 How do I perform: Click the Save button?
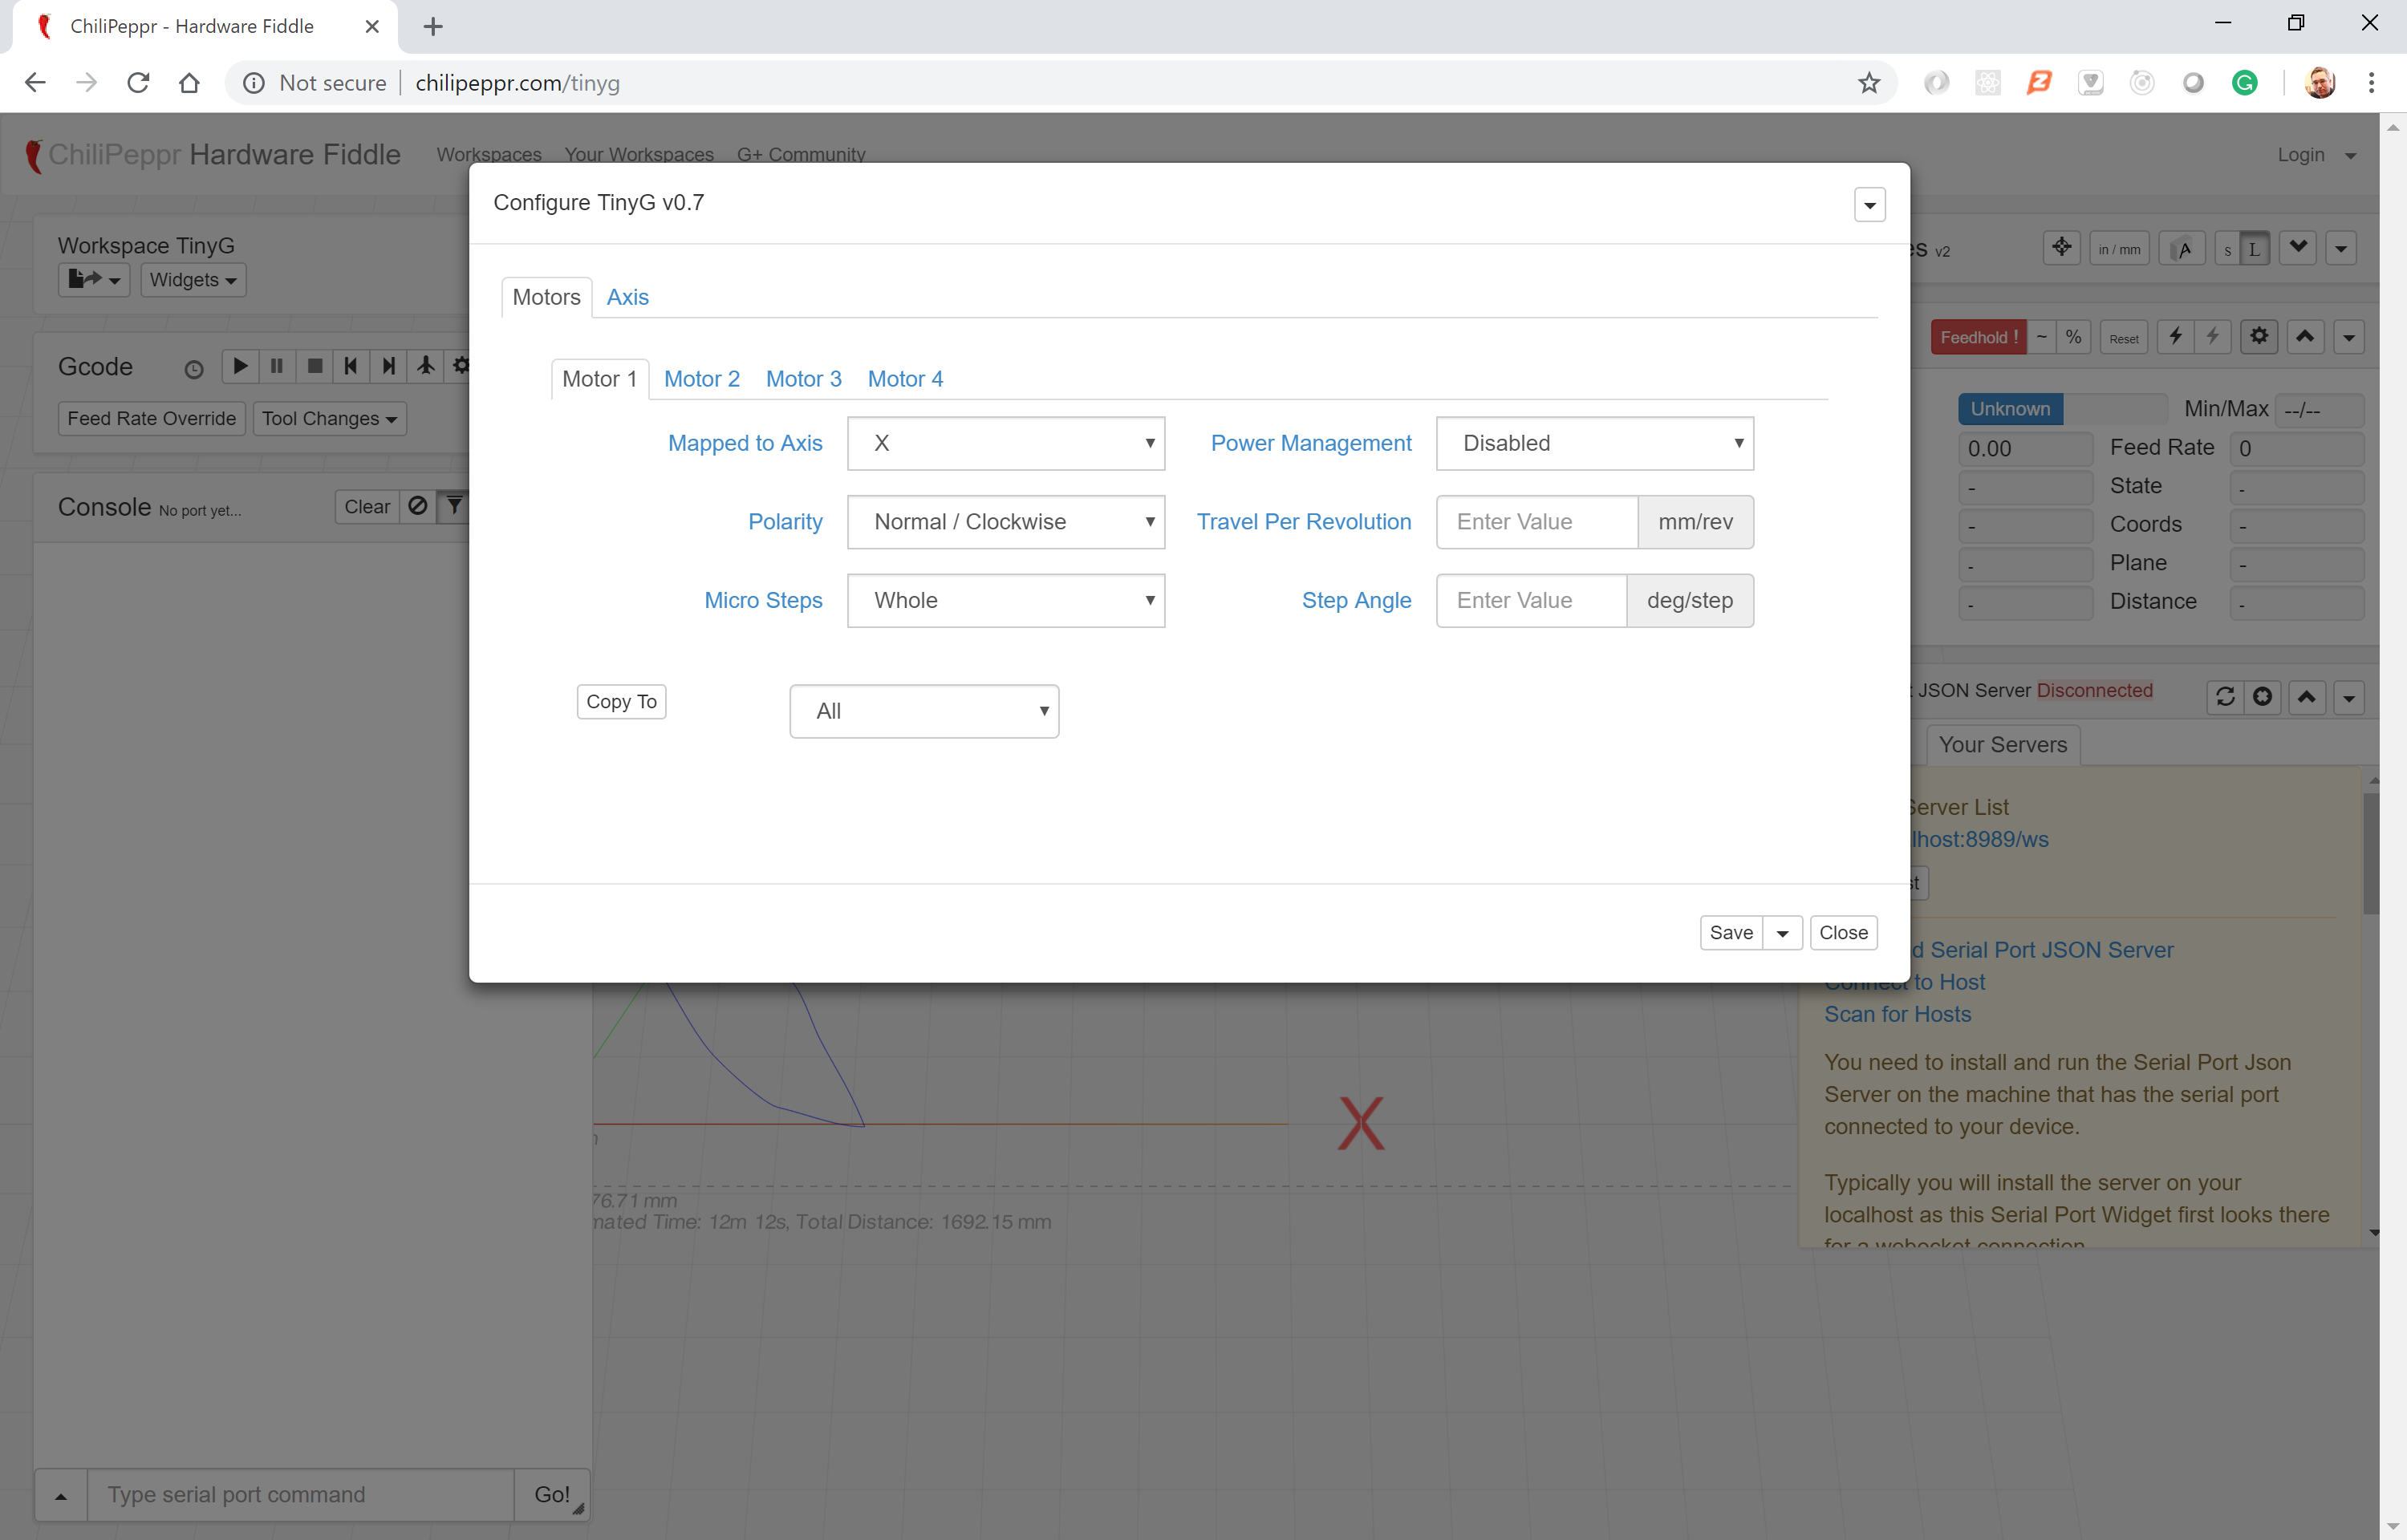(1731, 932)
